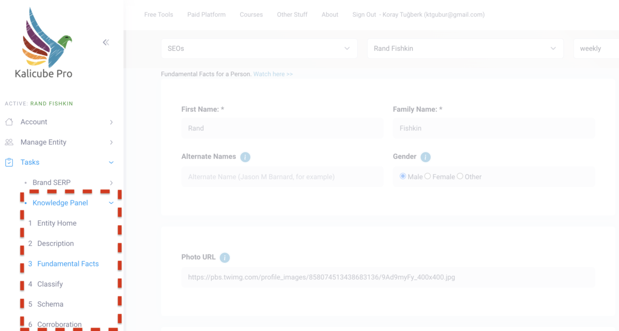Click the First Name input field
Viewport: 619px width, 331px height.
click(x=282, y=128)
